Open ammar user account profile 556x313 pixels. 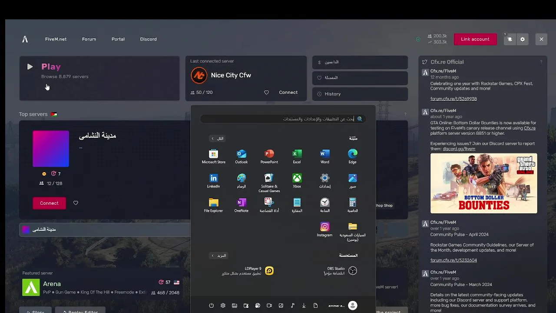tap(343, 306)
